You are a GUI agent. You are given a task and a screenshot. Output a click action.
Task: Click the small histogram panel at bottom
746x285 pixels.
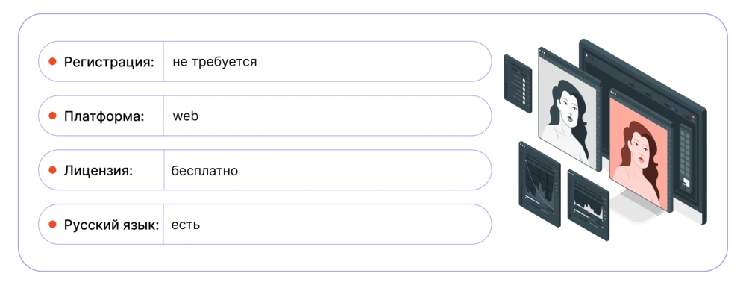coord(589,204)
